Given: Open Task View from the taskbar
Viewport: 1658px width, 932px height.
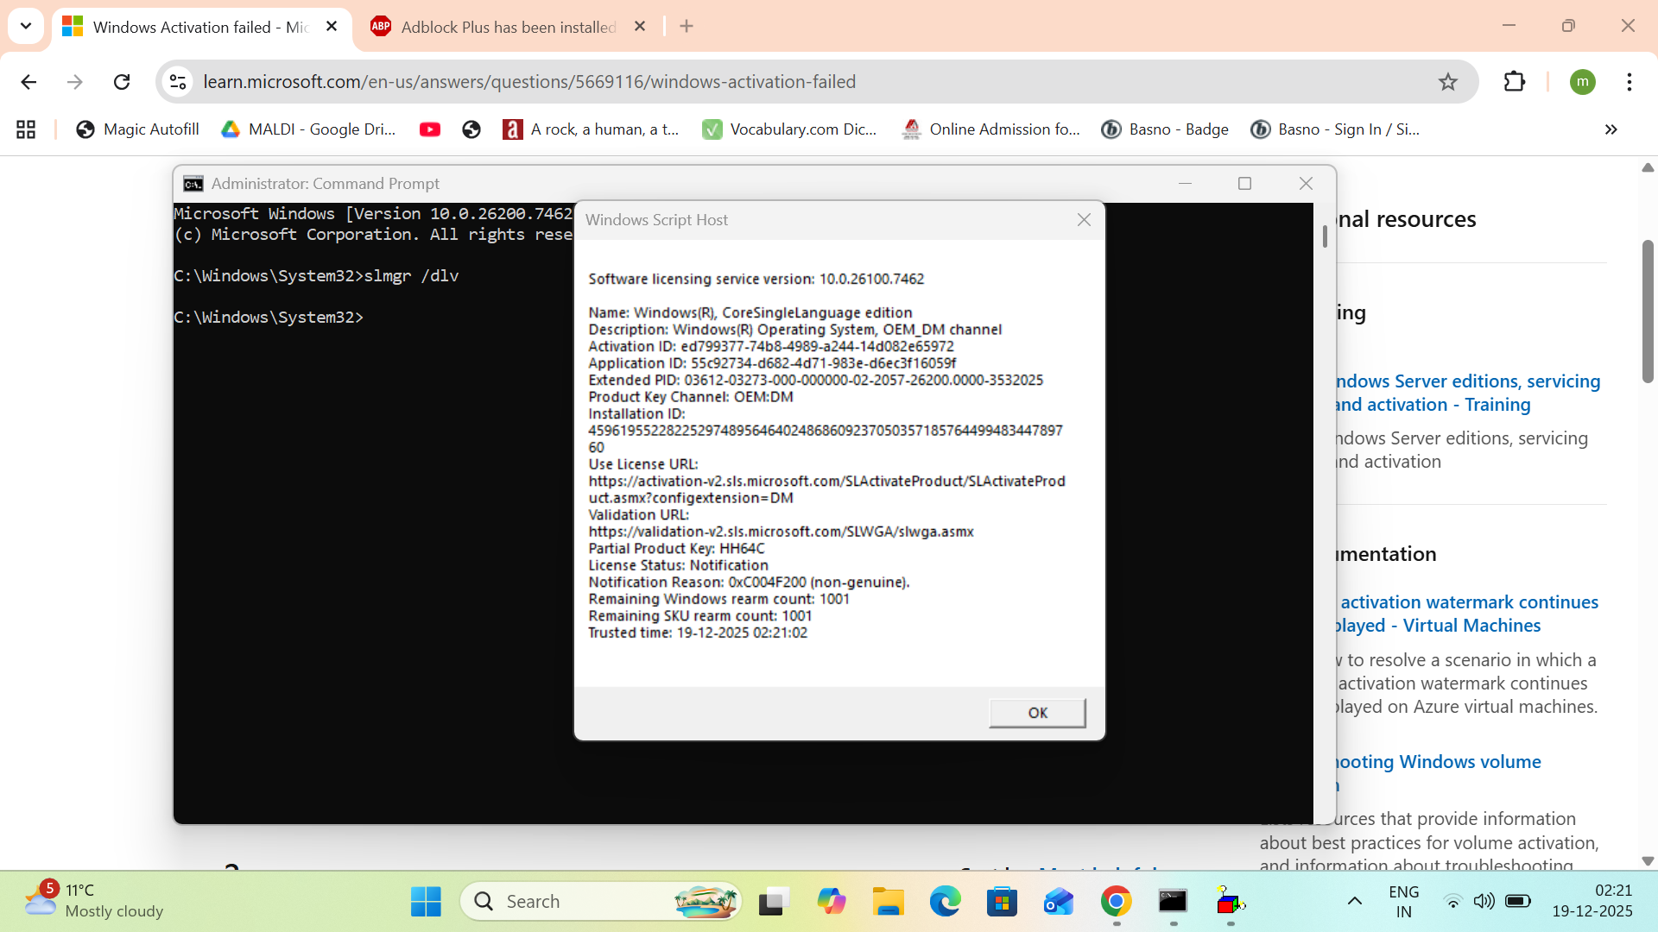Looking at the screenshot, I should pyautogui.click(x=773, y=900).
